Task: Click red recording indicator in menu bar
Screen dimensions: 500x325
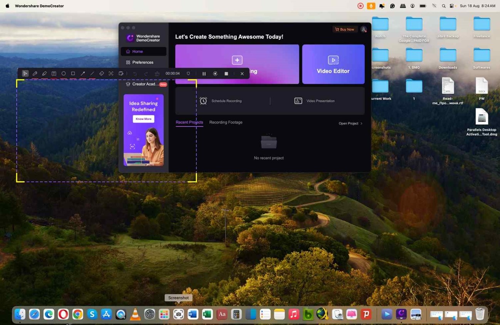Action: (361, 6)
